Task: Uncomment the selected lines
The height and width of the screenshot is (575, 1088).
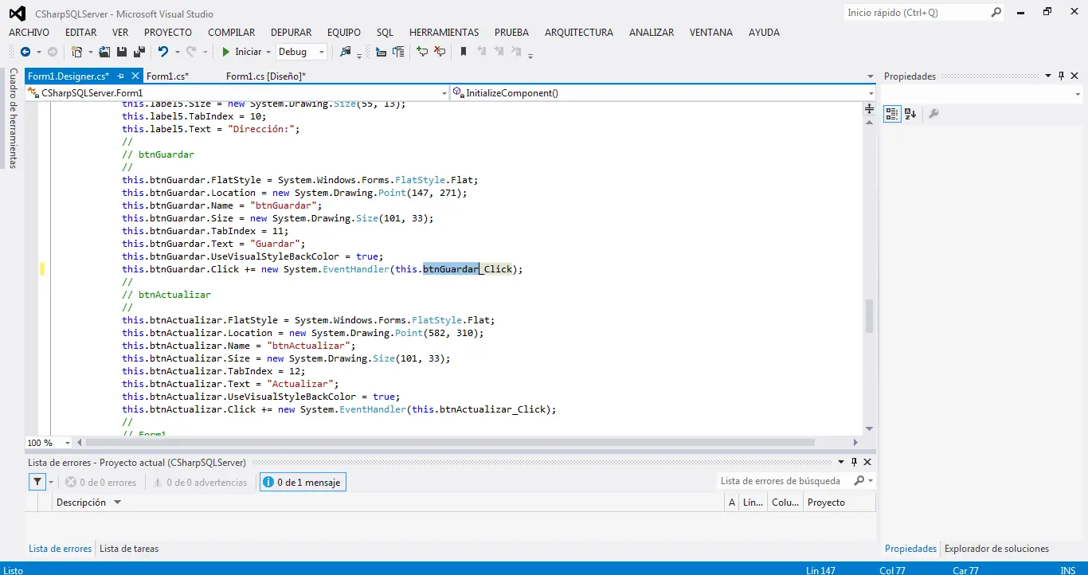Action: coord(440,52)
